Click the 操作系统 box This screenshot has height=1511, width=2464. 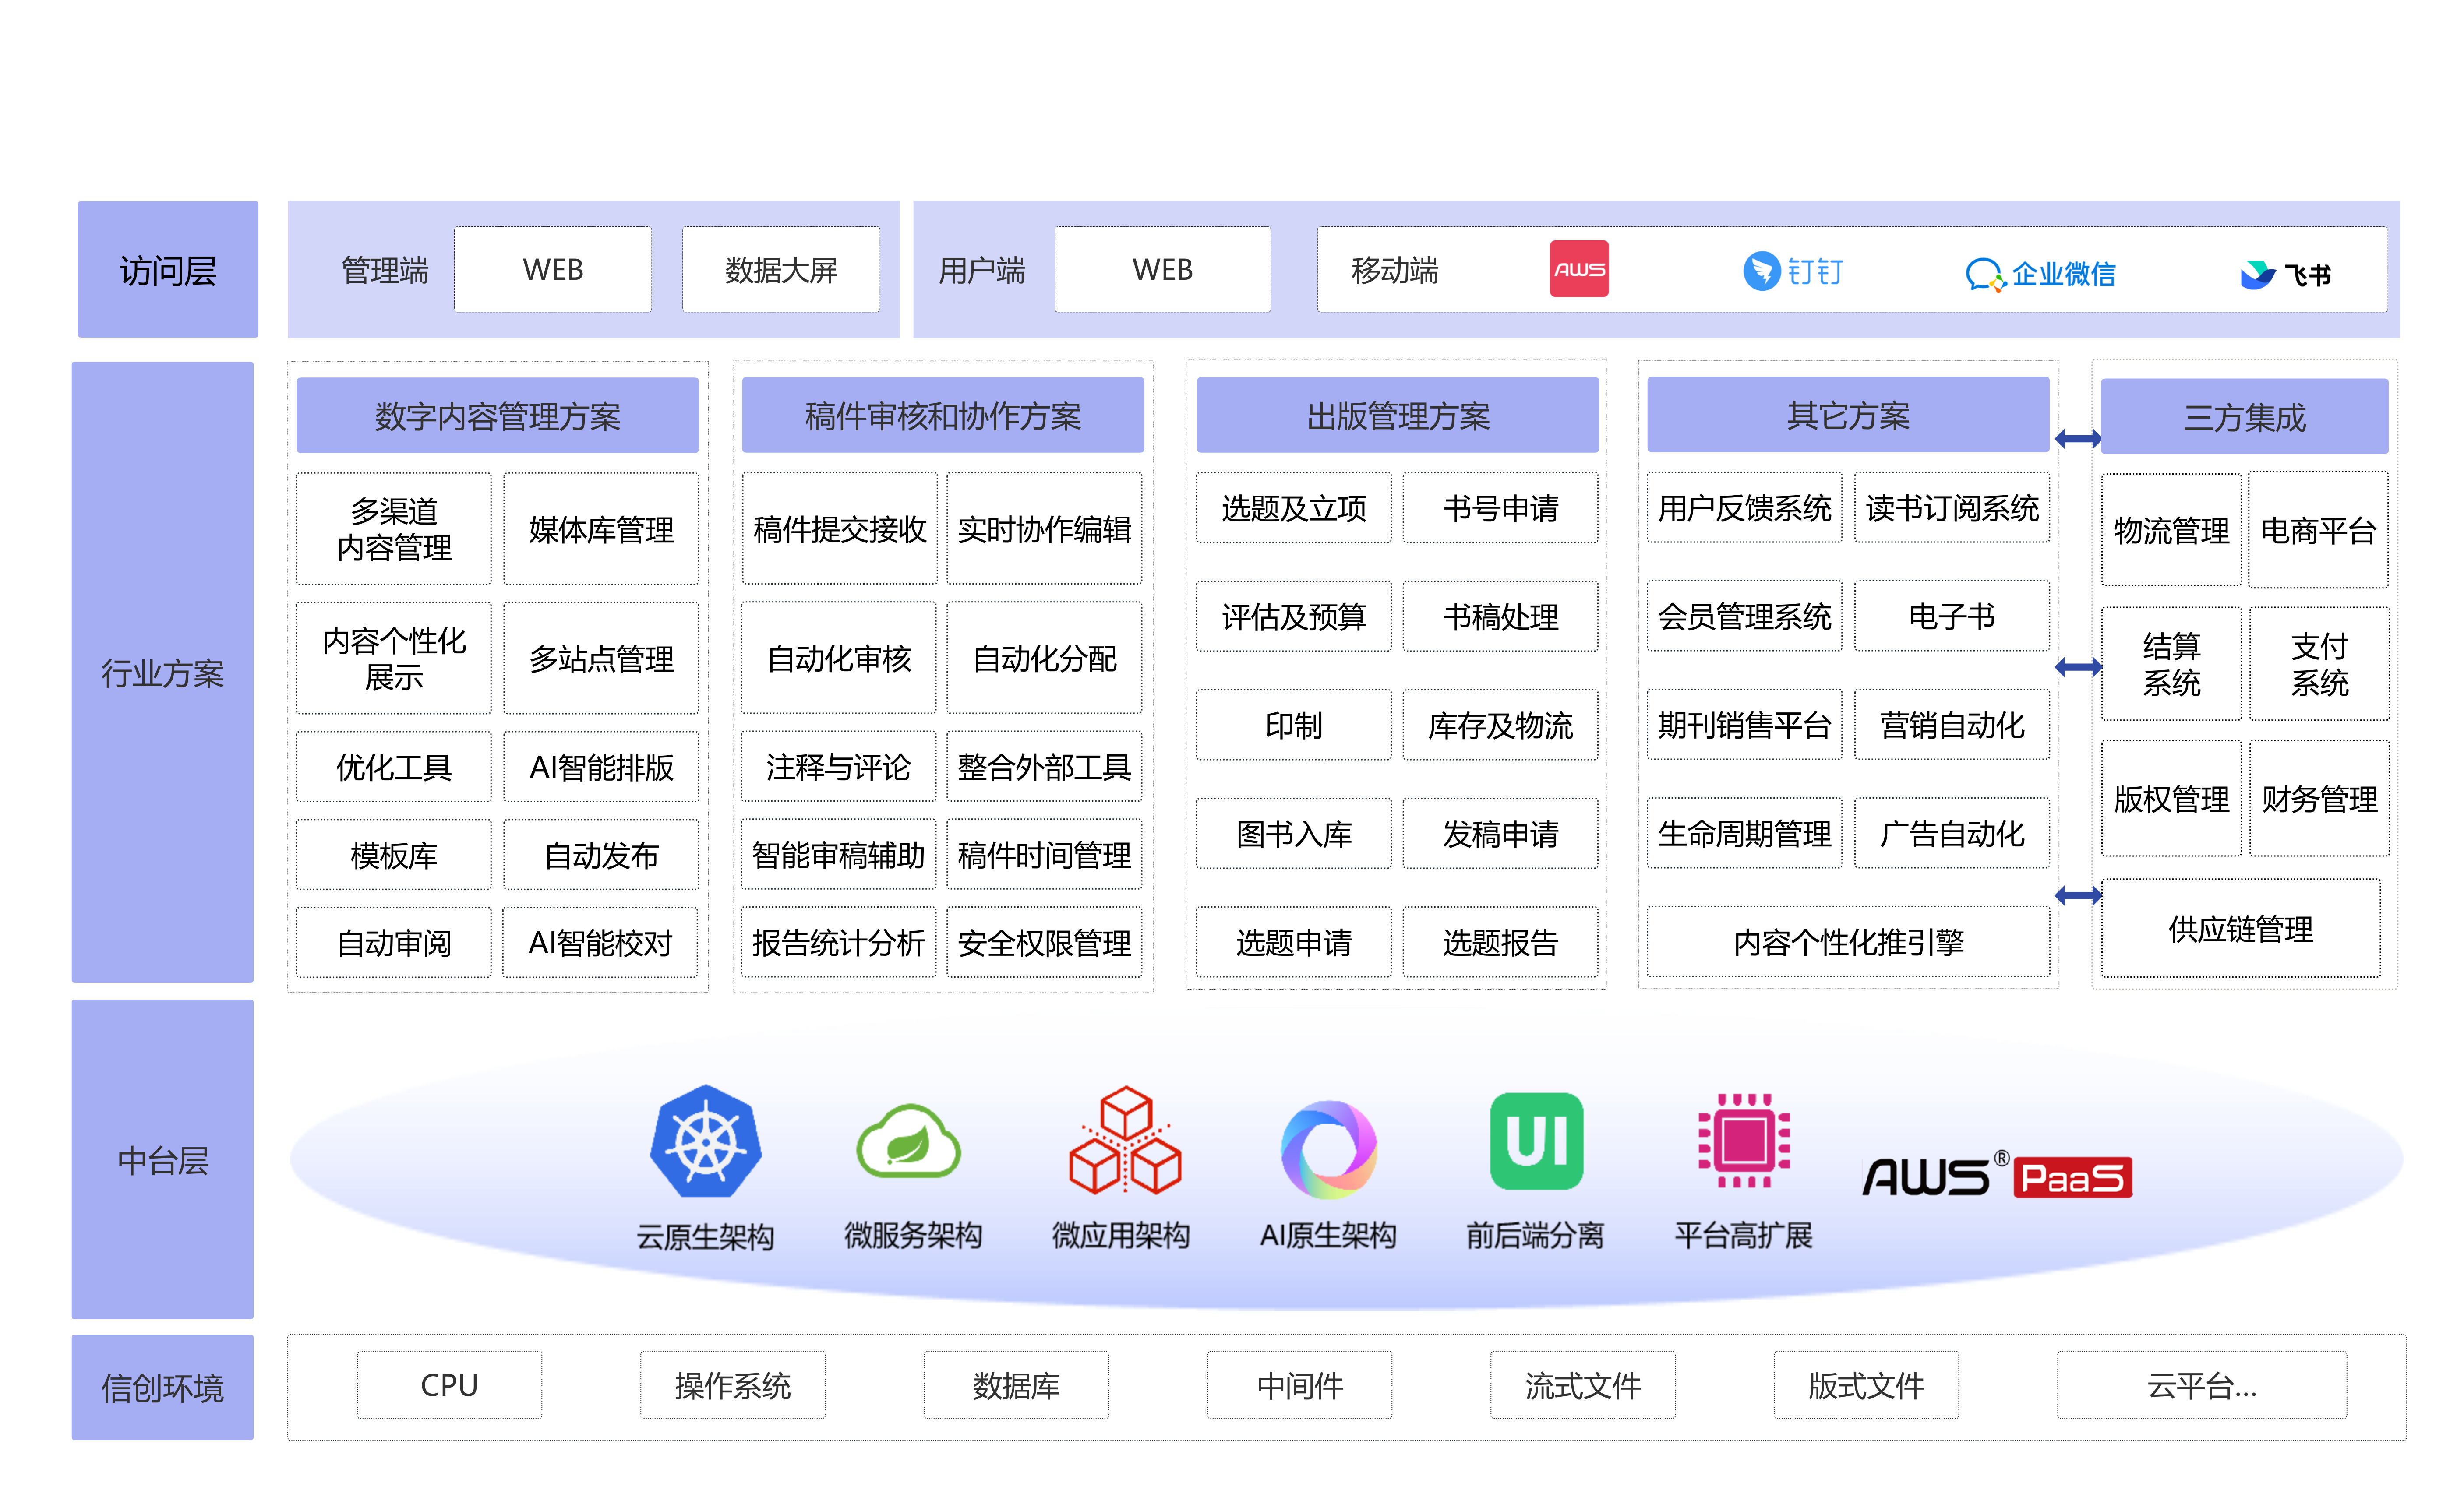[x=733, y=1384]
